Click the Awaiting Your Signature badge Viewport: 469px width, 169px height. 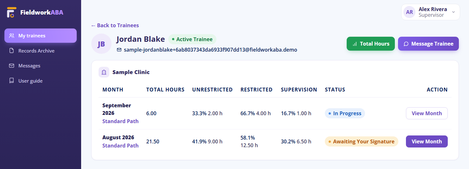click(x=361, y=141)
